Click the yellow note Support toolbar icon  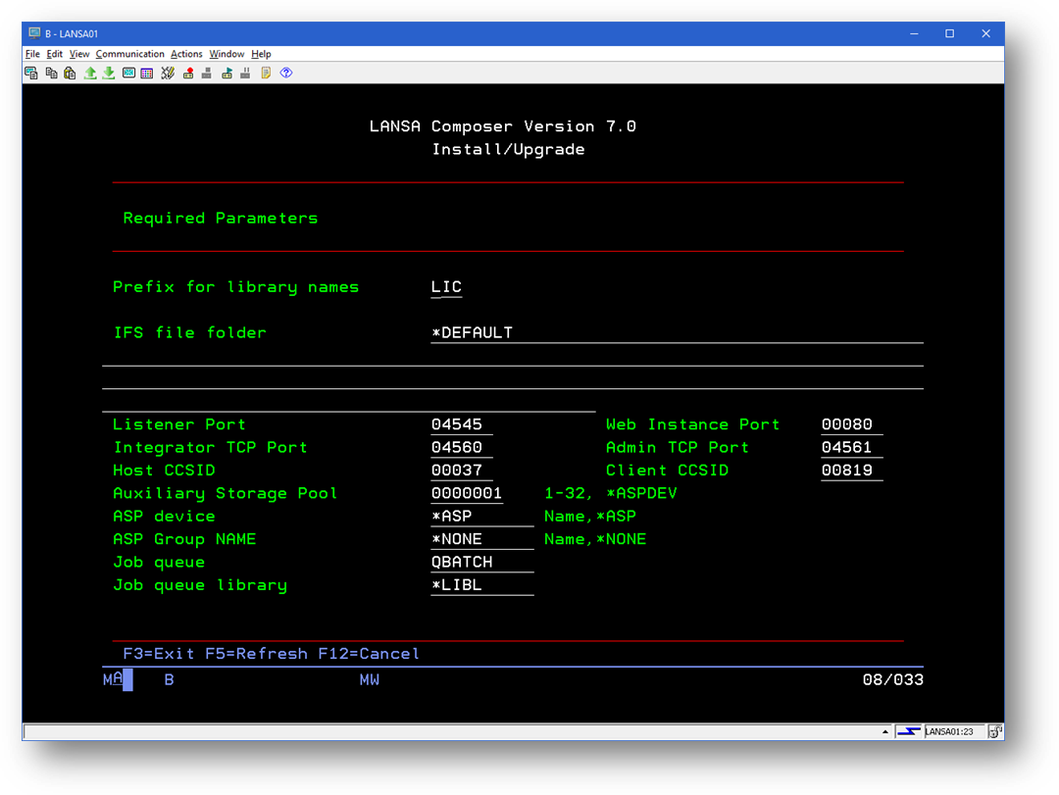tap(266, 73)
